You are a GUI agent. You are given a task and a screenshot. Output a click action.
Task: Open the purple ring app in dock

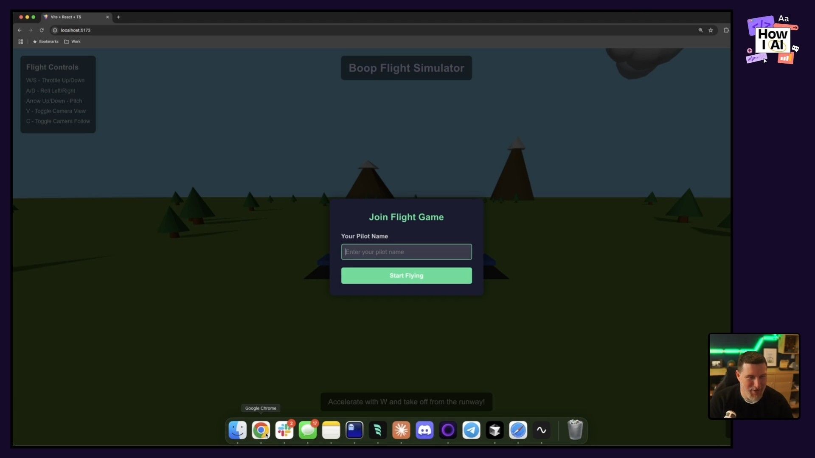(448, 430)
